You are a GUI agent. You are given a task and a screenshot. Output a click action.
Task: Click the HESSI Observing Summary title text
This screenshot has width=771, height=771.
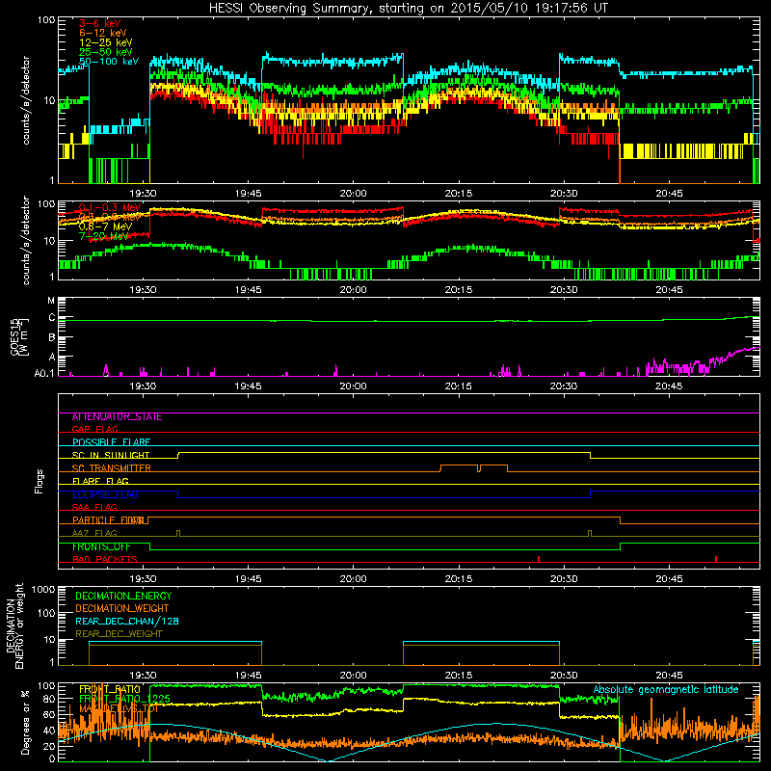click(408, 9)
